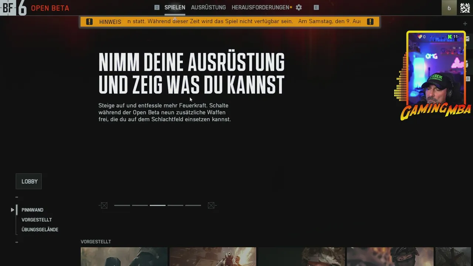Select the fourth carousel indicator segment
Viewport: 473px width, 266px height.
[175, 205]
